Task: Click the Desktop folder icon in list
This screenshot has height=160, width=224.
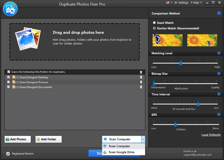Action: (14, 77)
